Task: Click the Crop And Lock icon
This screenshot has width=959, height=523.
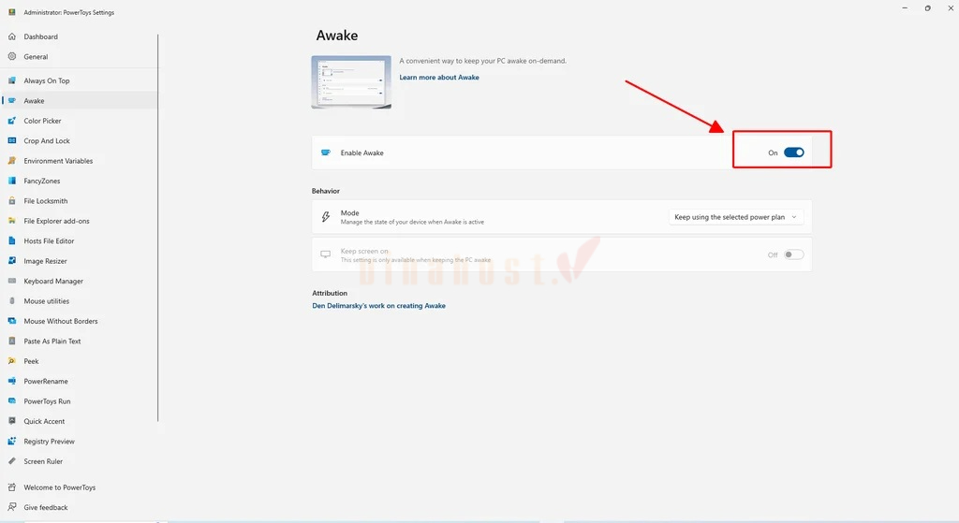Action: point(11,140)
